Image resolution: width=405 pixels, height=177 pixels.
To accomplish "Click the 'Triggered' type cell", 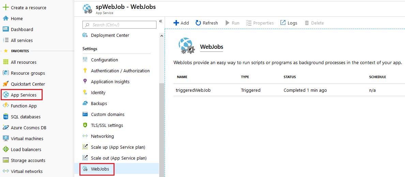I will click(x=251, y=90).
